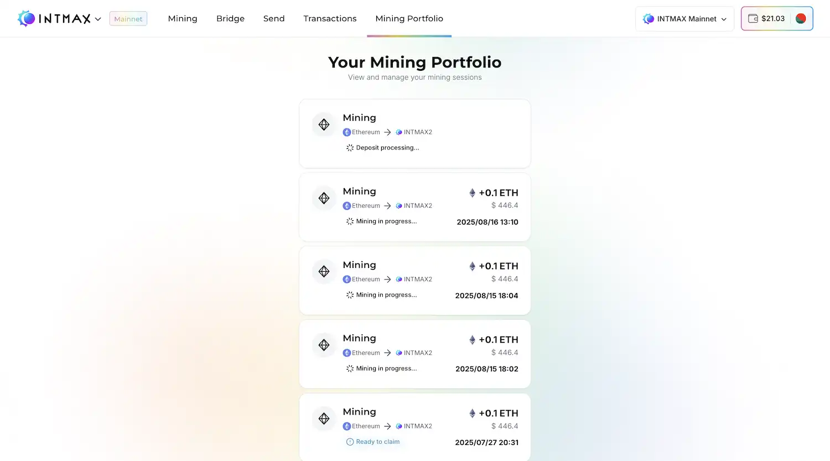Click Mining in progress on 2025/08/15 18:02 card
The height and width of the screenshot is (461, 830).
[x=386, y=369]
